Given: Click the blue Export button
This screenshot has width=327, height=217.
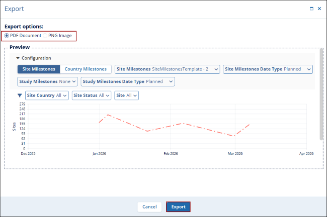Looking at the screenshot, I should pyautogui.click(x=178, y=206).
